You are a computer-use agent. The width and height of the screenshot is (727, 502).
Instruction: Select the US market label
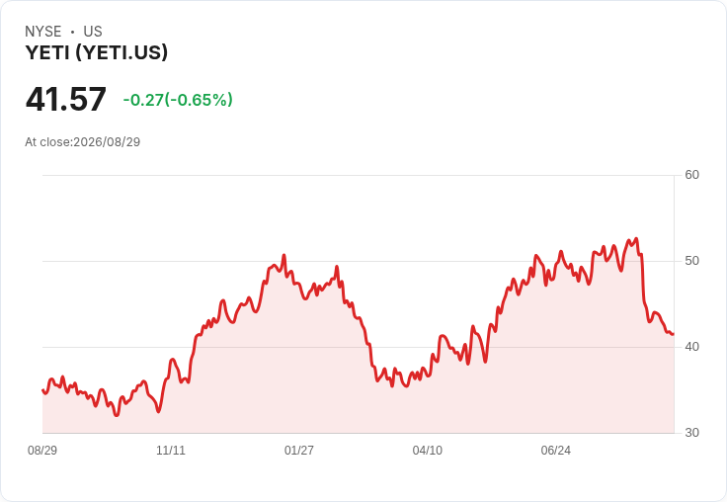(93, 32)
